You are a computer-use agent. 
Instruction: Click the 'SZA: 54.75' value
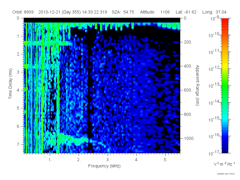[123, 12]
